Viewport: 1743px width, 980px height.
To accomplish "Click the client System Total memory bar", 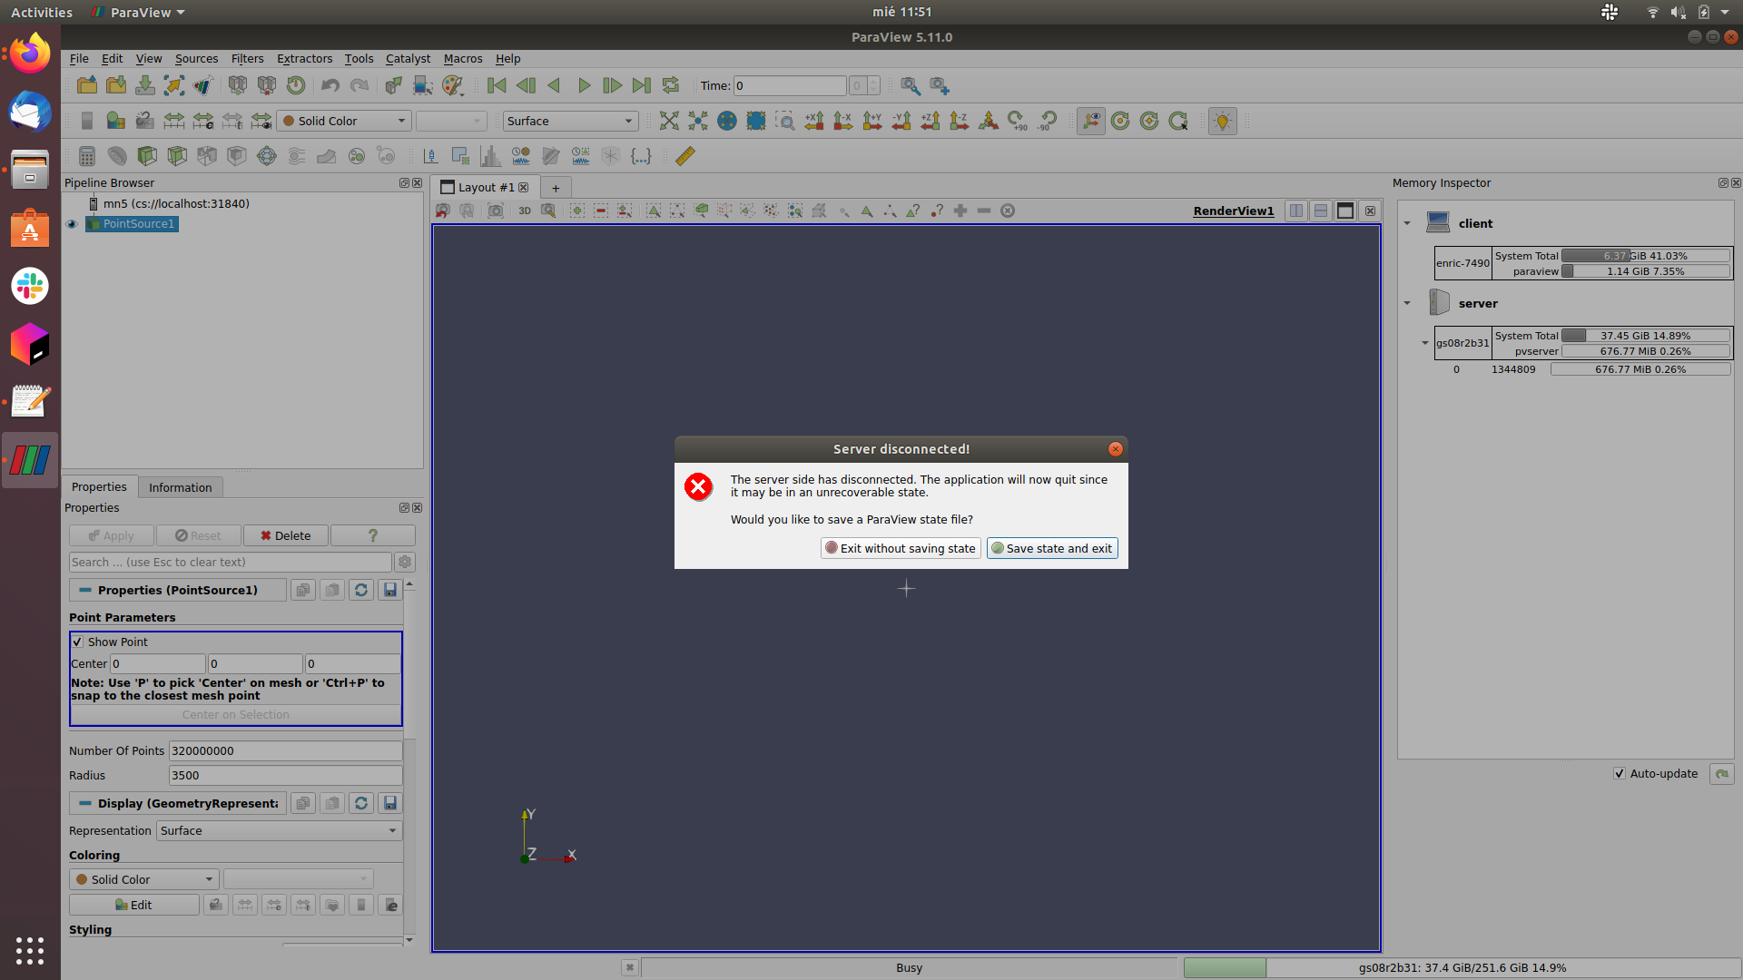I will (x=1646, y=256).
